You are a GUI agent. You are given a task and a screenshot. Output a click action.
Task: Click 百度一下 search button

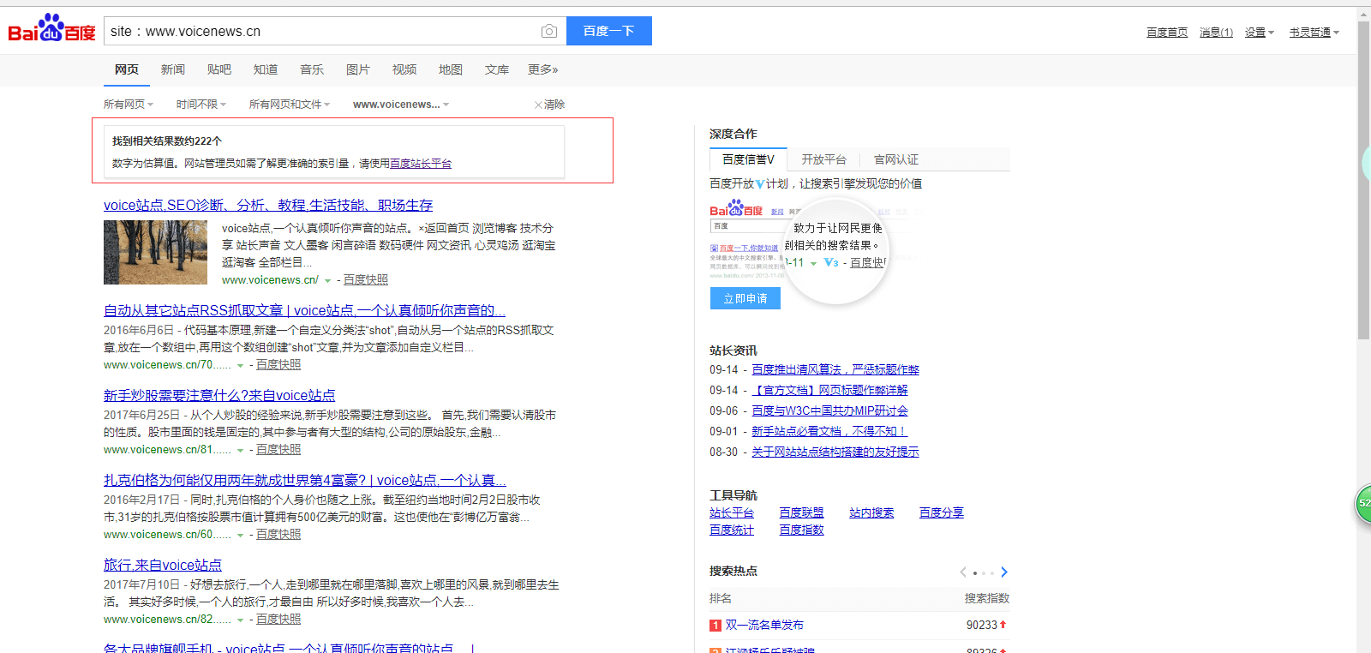pos(609,31)
